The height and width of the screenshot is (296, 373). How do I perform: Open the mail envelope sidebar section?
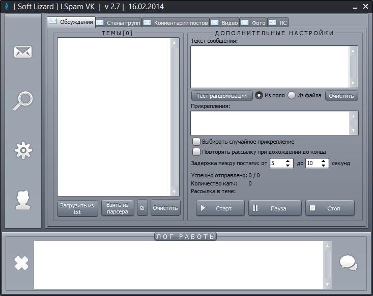(x=23, y=52)
